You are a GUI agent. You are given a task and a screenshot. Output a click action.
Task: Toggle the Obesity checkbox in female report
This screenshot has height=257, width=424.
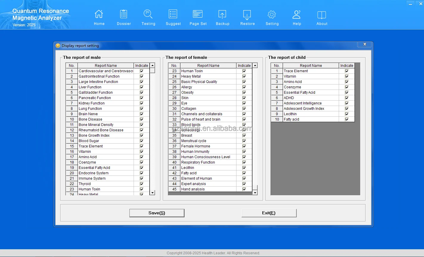[x=244, y=93]
